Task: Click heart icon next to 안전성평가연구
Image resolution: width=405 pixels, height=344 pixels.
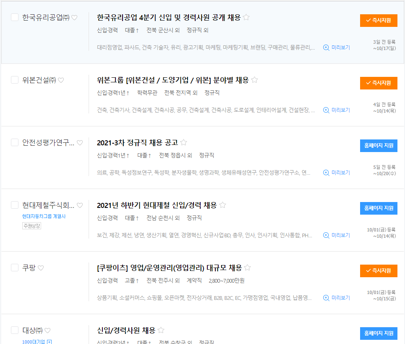Action: 80,143
